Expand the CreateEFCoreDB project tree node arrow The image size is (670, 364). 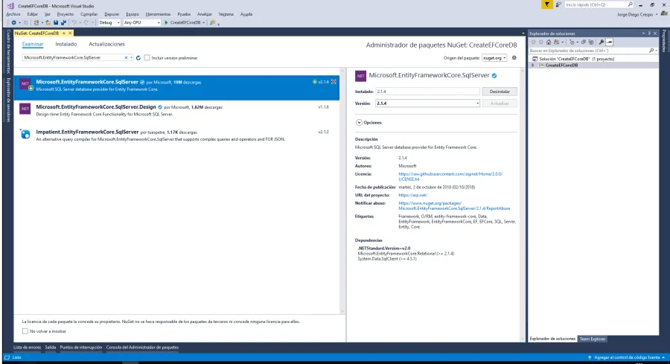pyautogui.click(x=532, y=66)
